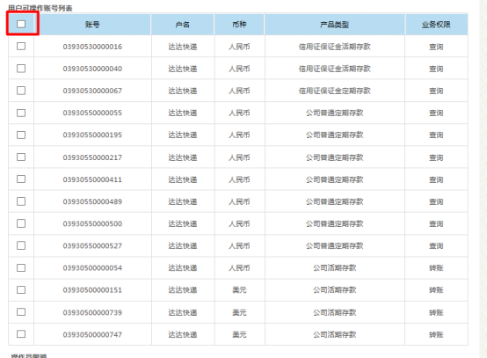Tick checkbox for account 03930550000500

(x=21, y=223)
